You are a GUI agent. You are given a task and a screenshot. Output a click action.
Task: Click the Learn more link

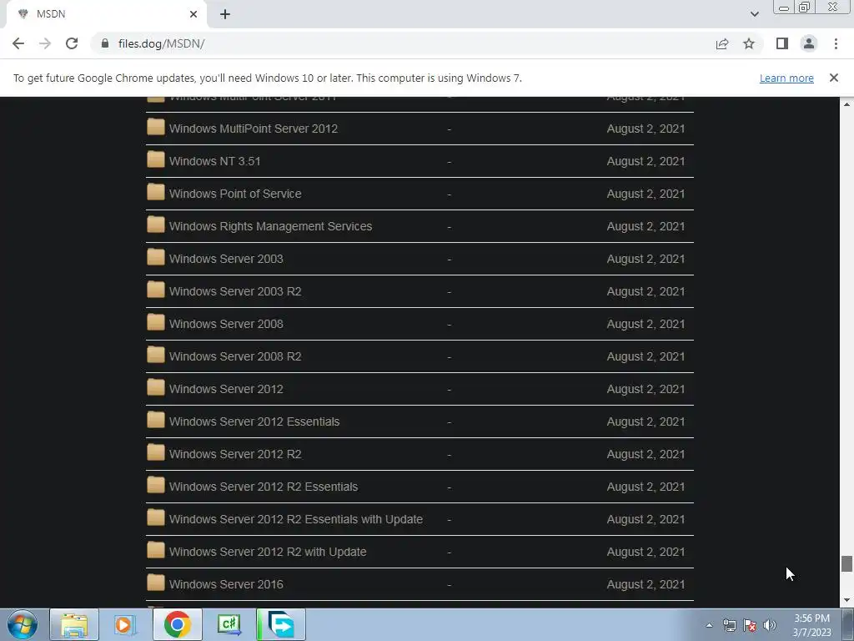786,78
